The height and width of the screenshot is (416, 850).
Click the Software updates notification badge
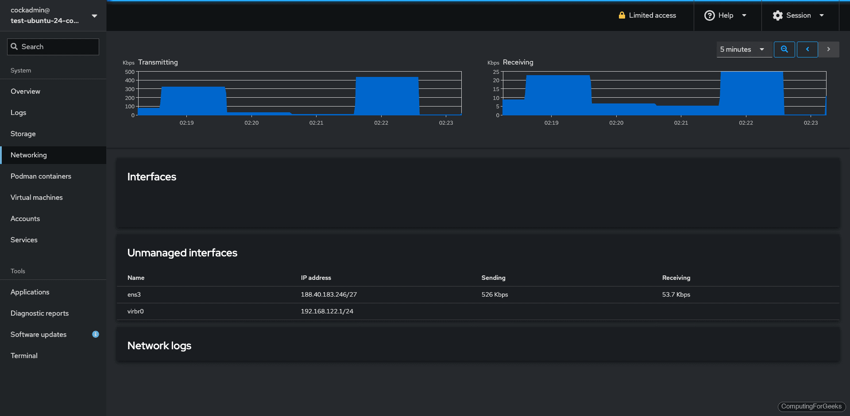click(x=95, y=334)
